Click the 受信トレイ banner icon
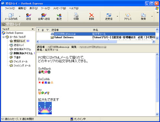 click(x=4, y=24)
